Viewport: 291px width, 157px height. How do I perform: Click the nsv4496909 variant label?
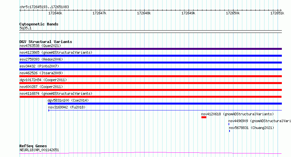[260, 121]
